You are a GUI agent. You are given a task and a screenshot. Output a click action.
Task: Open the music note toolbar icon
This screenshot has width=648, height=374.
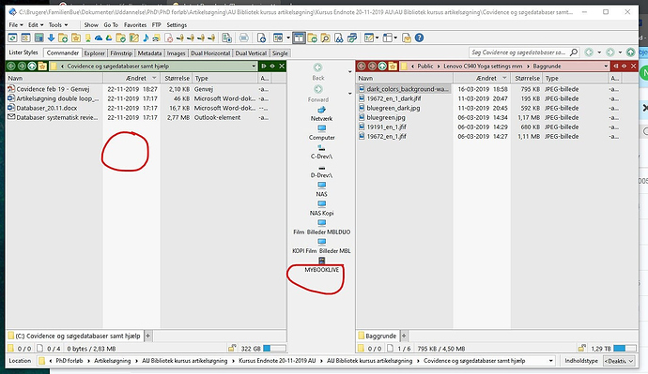146,37
